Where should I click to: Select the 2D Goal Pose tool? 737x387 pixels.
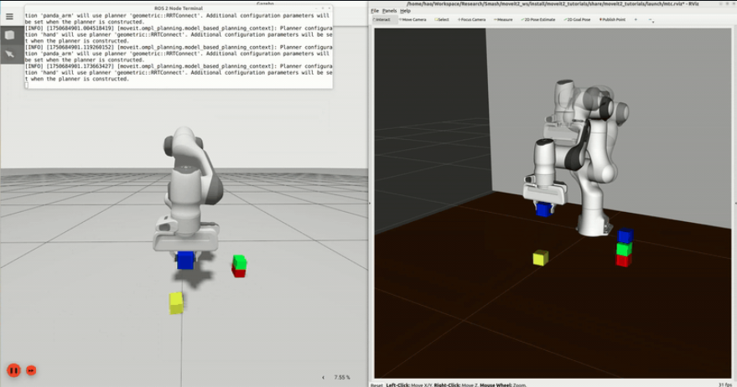577,19
